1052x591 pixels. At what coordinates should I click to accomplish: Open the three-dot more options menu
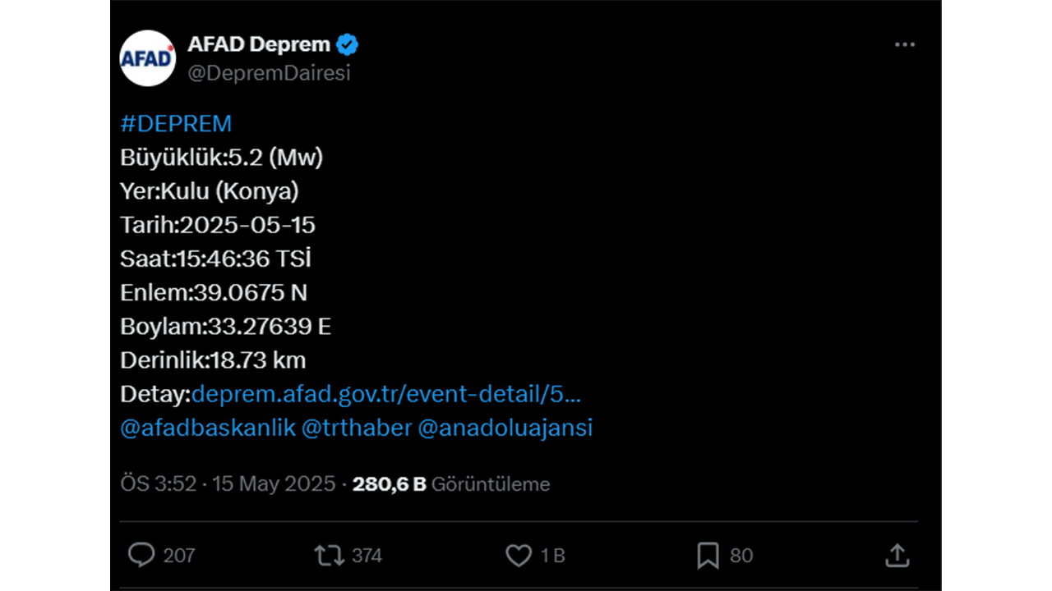[905, 44]
